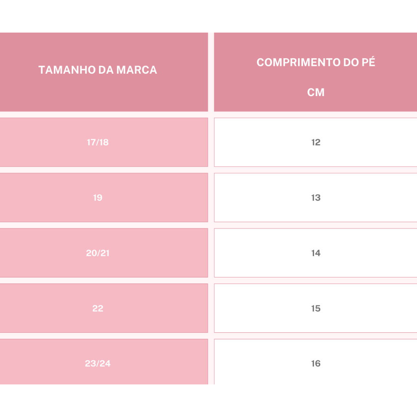Click the TAMANHO DA MARCA header cell

click(x=98, y=70)
